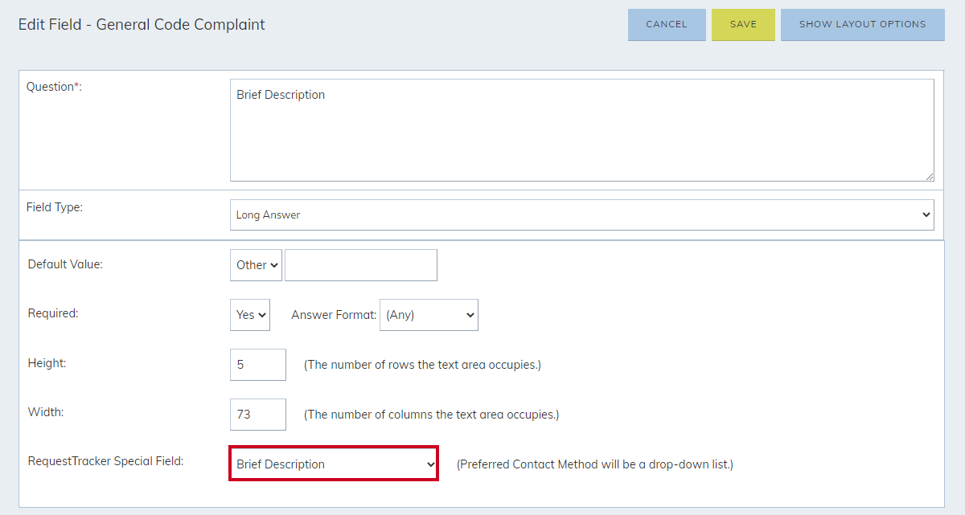Click the 'Question*:' label
The width and height of the screenshot is (965, 515).
click(55, 87)
